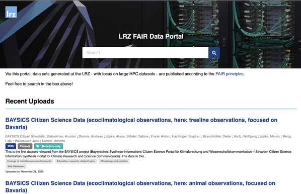Focus the Search input field
Image resolution: width=301 pixels, height=194 pixels.
145,53
